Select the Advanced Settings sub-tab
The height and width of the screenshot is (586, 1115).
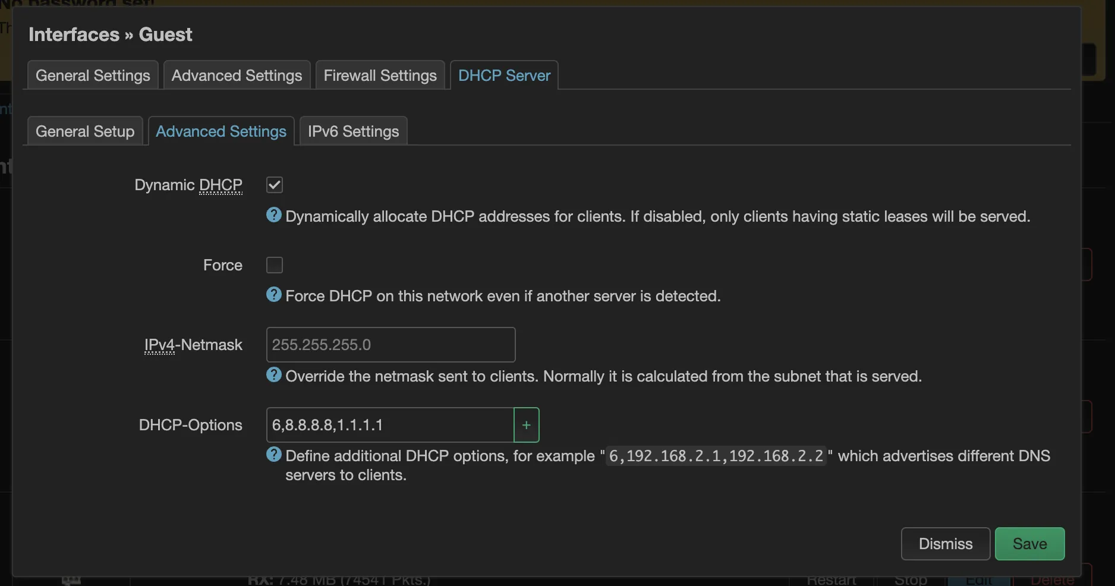click(221, 131)
